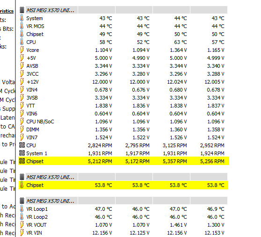The width and height of the screenshot is (261, 237).
Task: Click the VR Loop2 thermometer icon
Action: (22, 217)
